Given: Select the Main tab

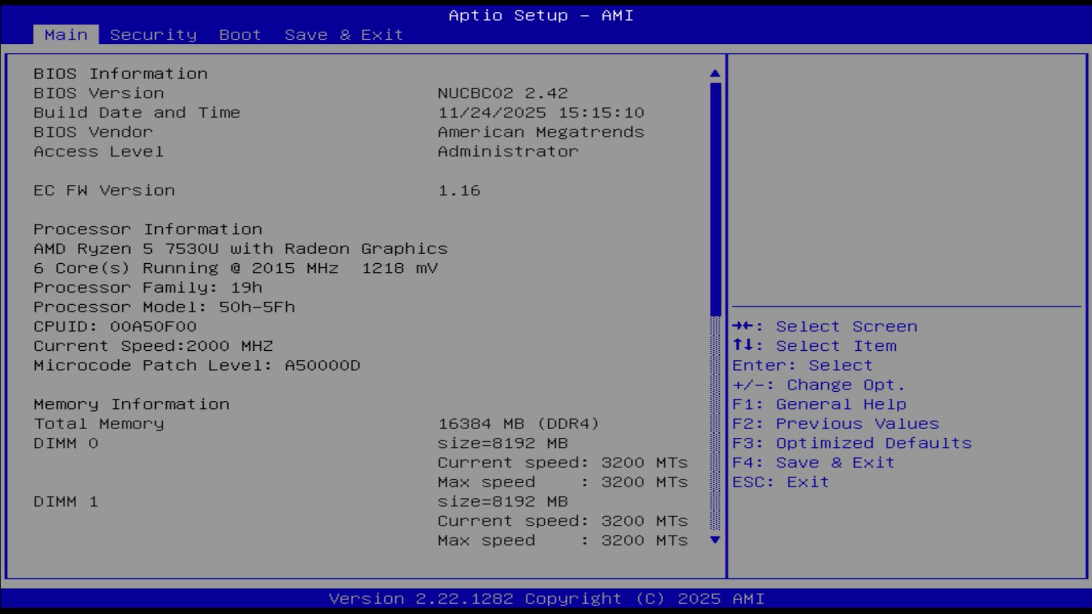Looking at the screenshot, I should (66, 35).
